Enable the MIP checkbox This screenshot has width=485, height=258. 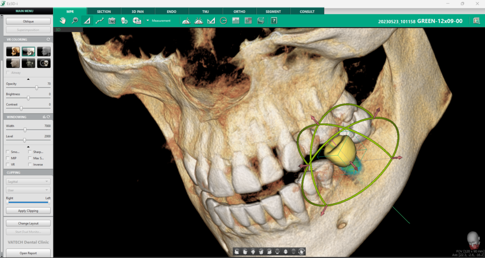[7, 158]
